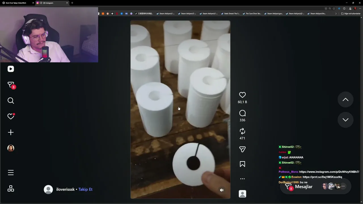Image resolution: width=363 pixels, height=204 pixels.
Task: Close the Kick Chat Takip tab
Action: tap(33, 3)
